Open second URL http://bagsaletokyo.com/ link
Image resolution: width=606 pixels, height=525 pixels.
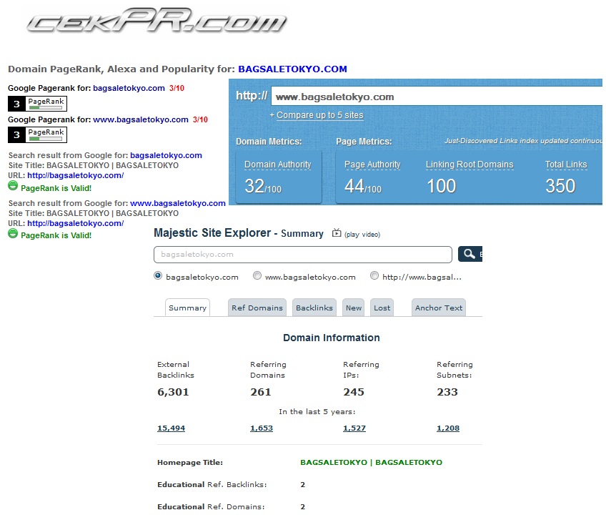(75, 223)
